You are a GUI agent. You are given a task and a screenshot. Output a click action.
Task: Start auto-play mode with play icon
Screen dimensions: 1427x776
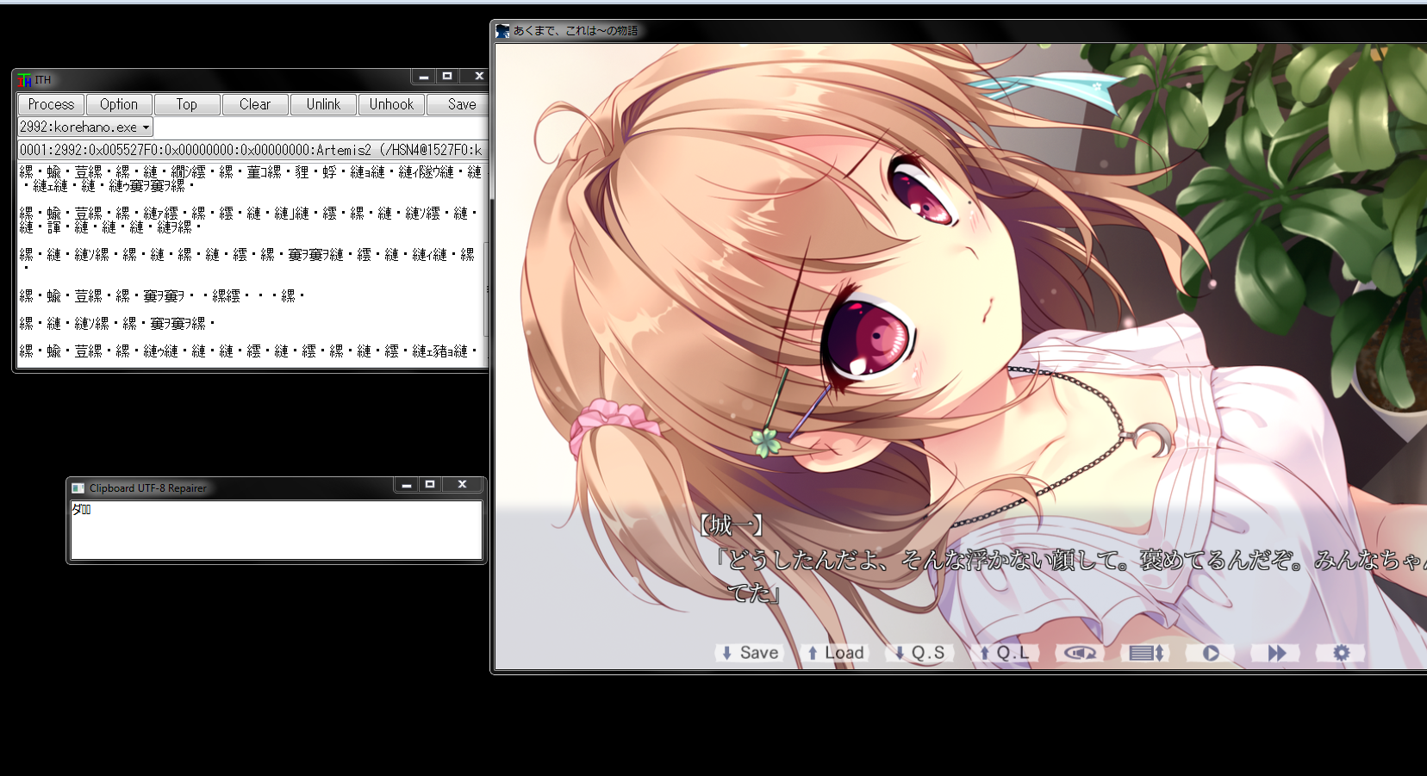1211,653
